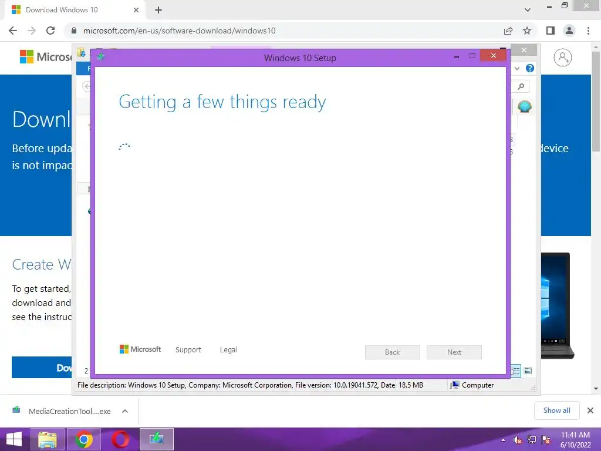The width and height of the screenshot is (601, 451).
Task: Click the Explorer search magnifier icon
Action: coord(521,87)
